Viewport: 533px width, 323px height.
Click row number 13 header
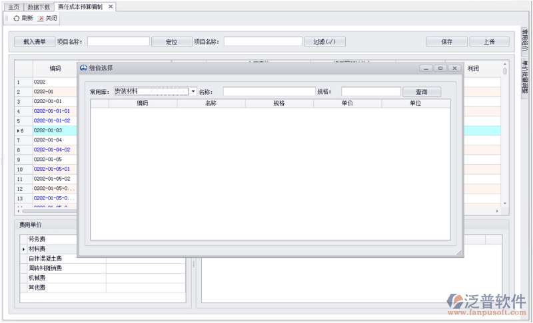click(x=23, y=199)
